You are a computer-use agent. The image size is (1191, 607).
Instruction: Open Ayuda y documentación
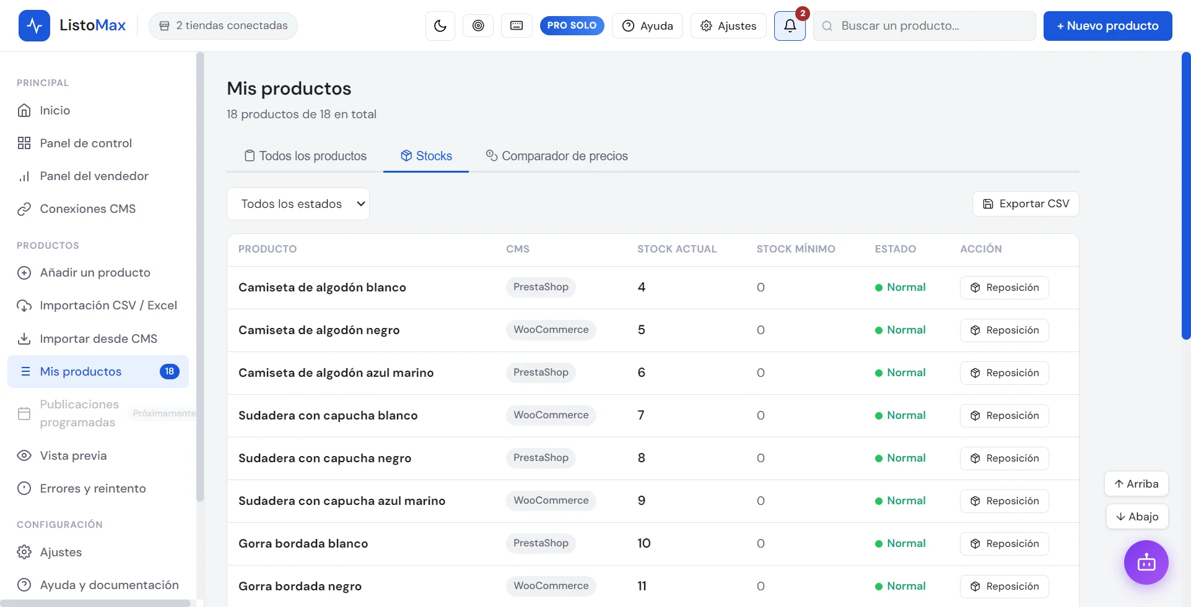point(98,585)
